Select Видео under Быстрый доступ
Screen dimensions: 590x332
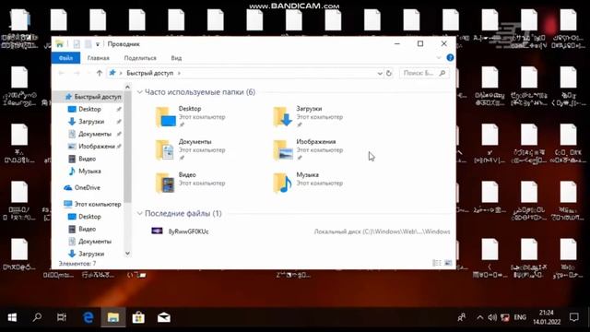[87, 159]
